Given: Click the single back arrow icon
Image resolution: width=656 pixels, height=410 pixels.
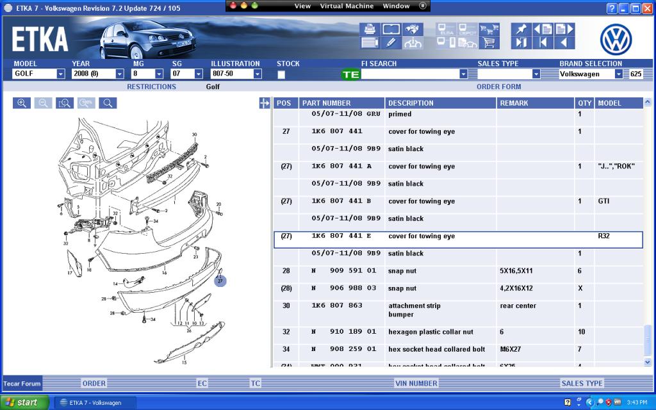Looking at the screenshot, I should pos(564,43).
